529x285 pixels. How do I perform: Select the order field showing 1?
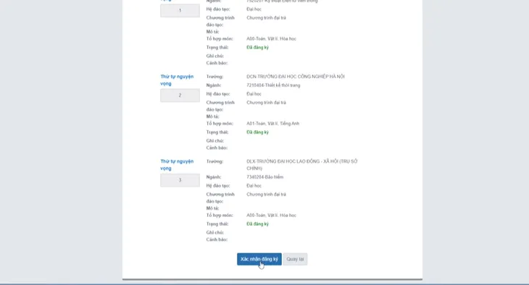pyautogui.click(x=180, y=10)
